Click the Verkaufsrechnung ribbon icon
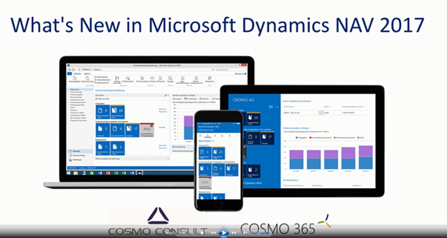This screenshot has width=447, height=238. [87, 79]
